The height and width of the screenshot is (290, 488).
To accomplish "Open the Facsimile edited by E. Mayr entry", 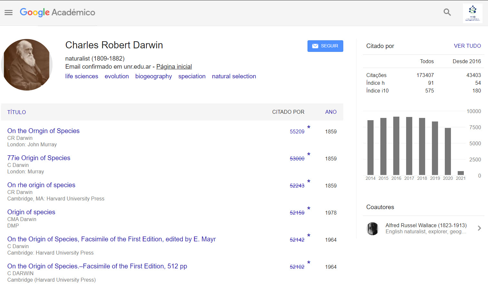I will [112, 239].
